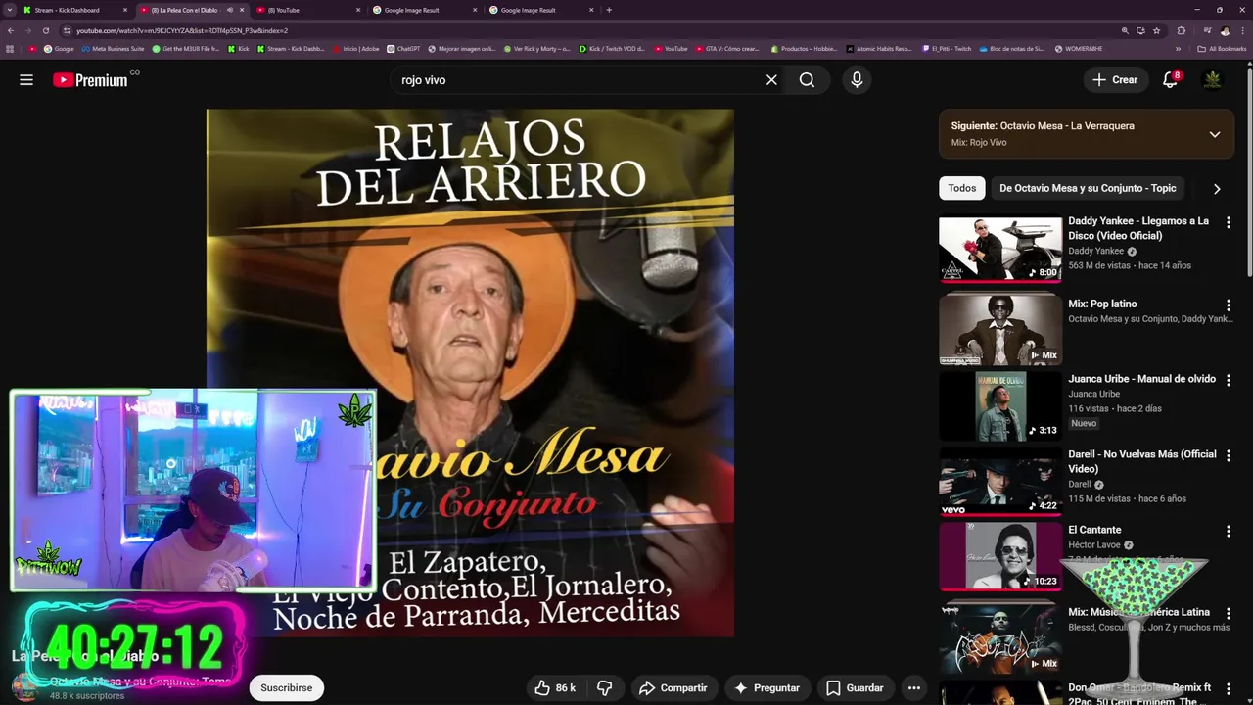This screenshot has width=1253, height=705.
Task: Open the notifications bell
Action: pyautogui.click(x=1170, y=80)
